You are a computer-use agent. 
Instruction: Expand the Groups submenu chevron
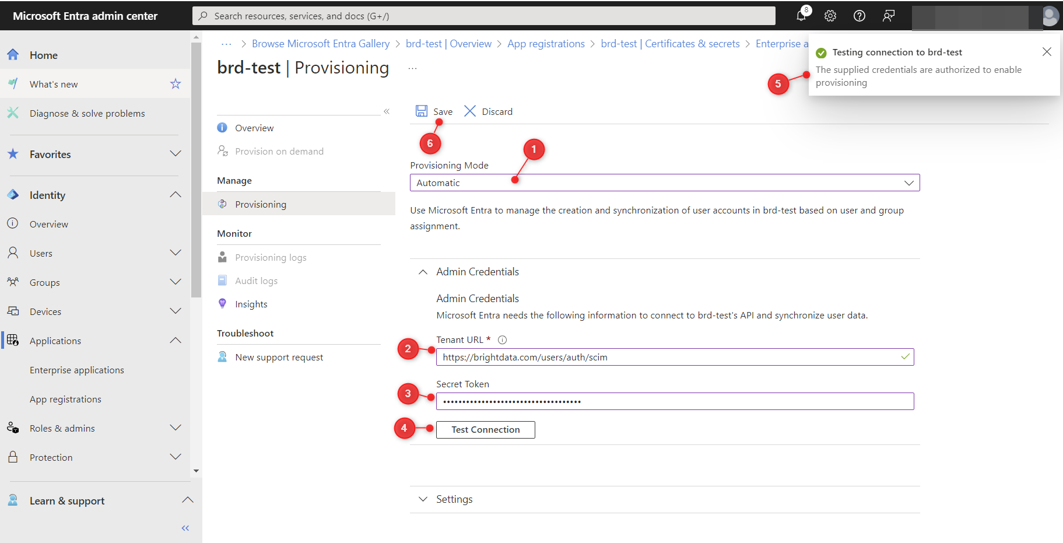tap(176, 282)
